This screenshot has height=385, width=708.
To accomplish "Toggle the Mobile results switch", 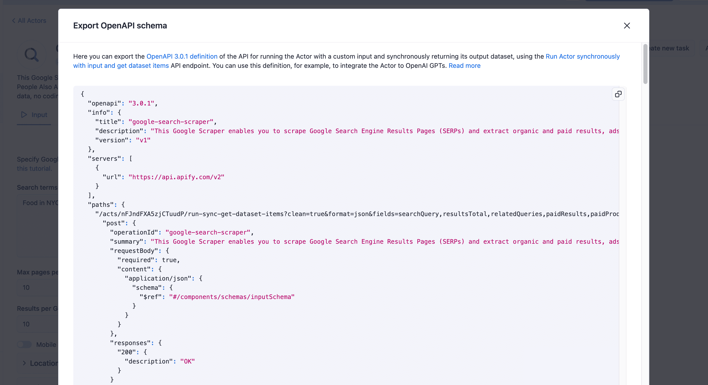I will tap(24, 344).
